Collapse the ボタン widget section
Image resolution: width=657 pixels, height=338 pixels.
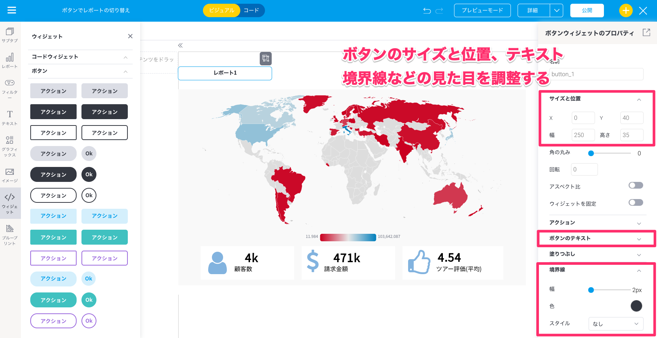tap(126, 71)
